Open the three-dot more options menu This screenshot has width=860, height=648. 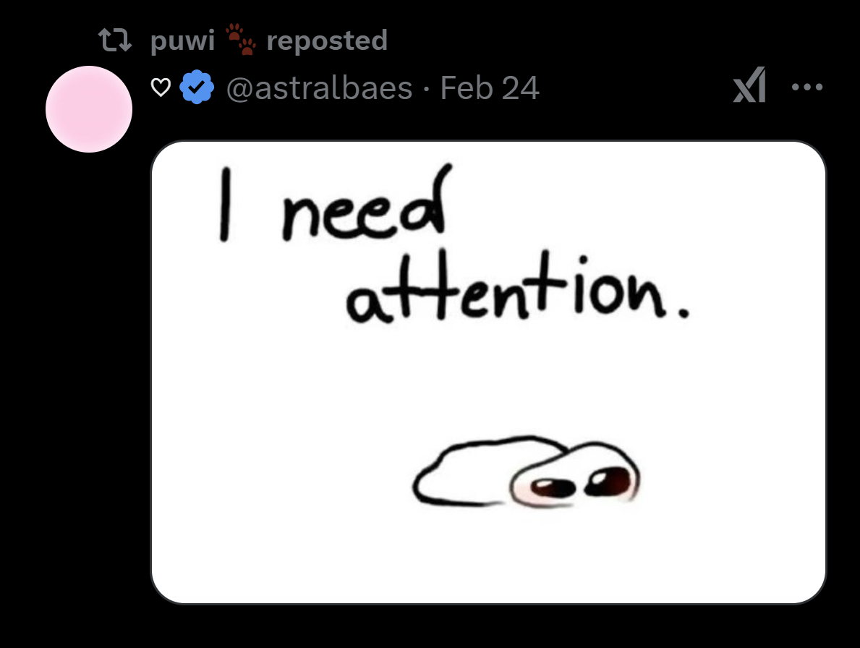pos(806,87)
